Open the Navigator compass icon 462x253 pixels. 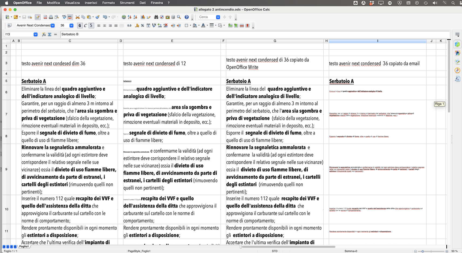coord(162,17)
